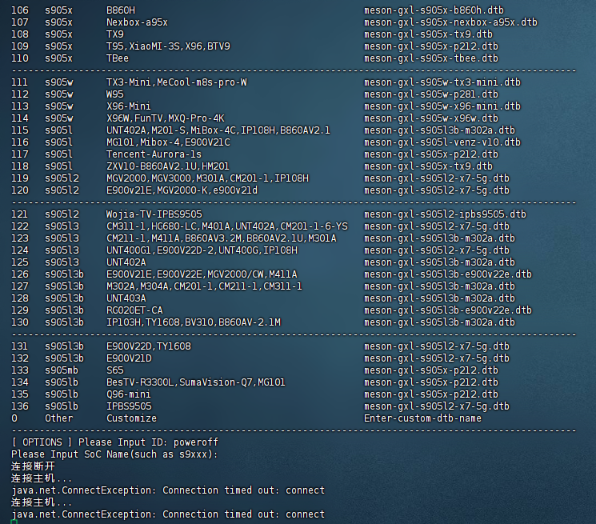Click the RG020ET-CA device in row 129
The width and height of the screenshot is (596, 524).
(134, 310)
